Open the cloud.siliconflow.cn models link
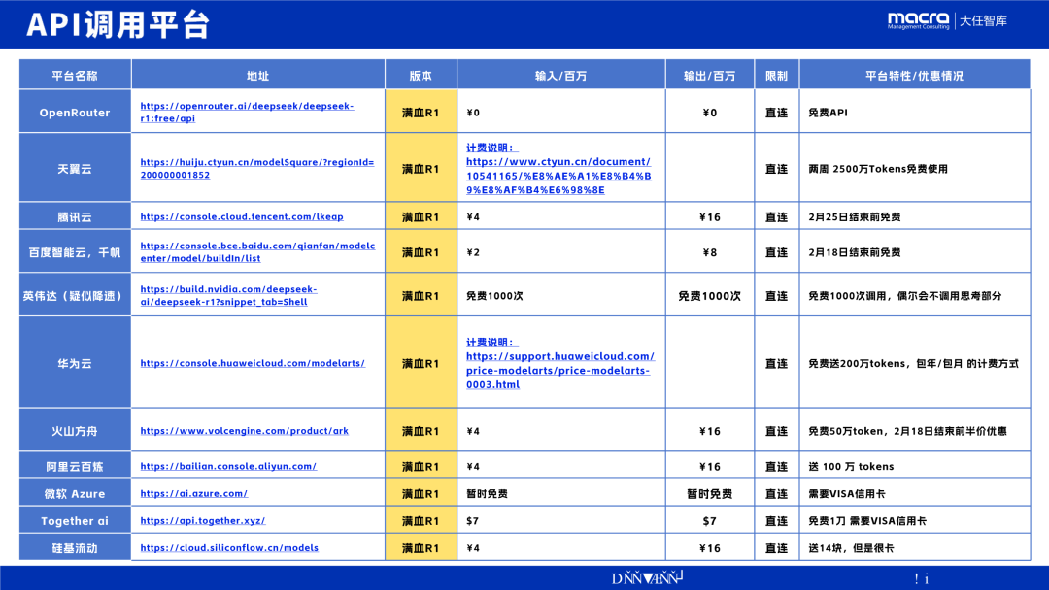 [229, 548]
